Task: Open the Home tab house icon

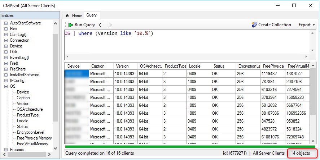Action: coord(67,16)
